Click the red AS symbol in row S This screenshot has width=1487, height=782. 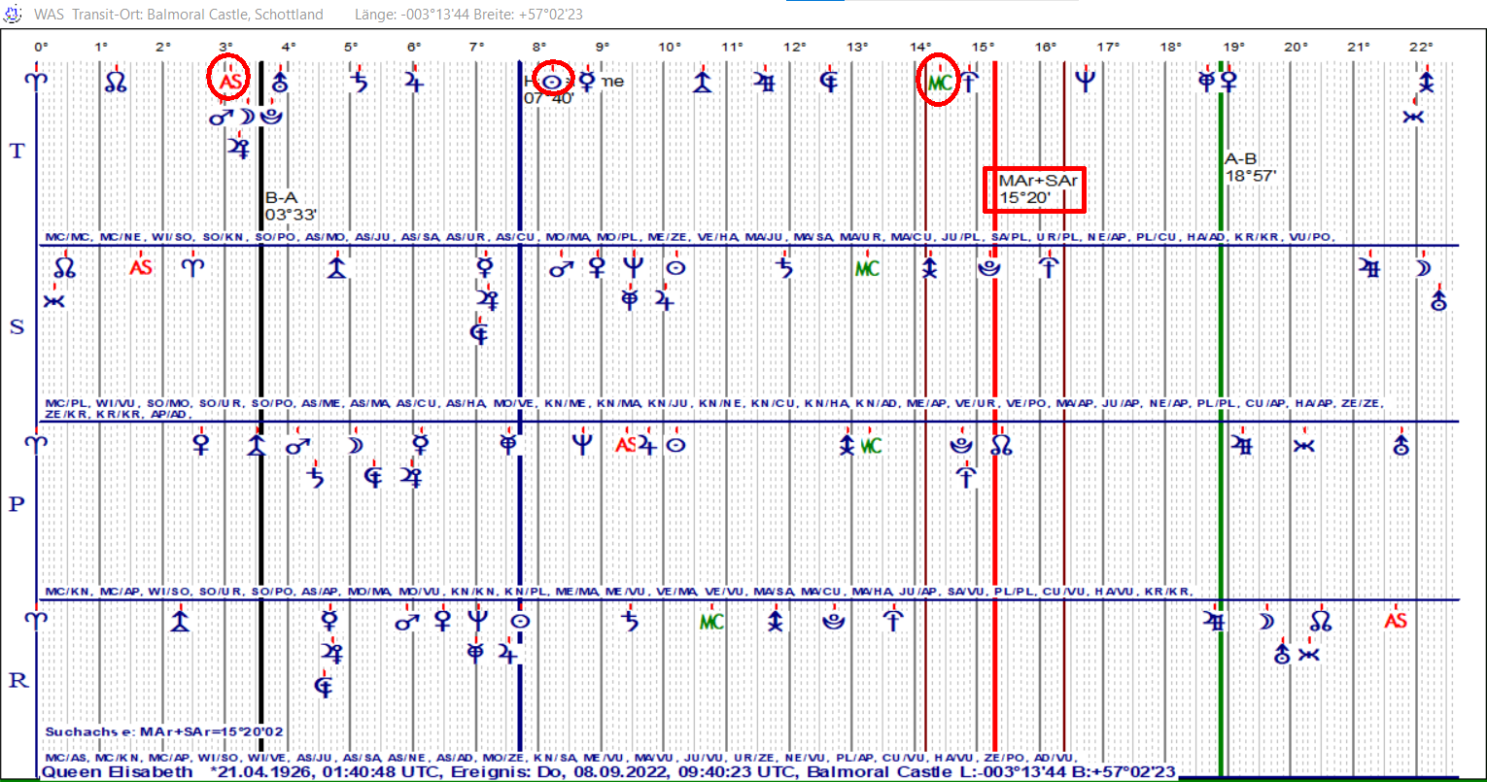point(141,267)
